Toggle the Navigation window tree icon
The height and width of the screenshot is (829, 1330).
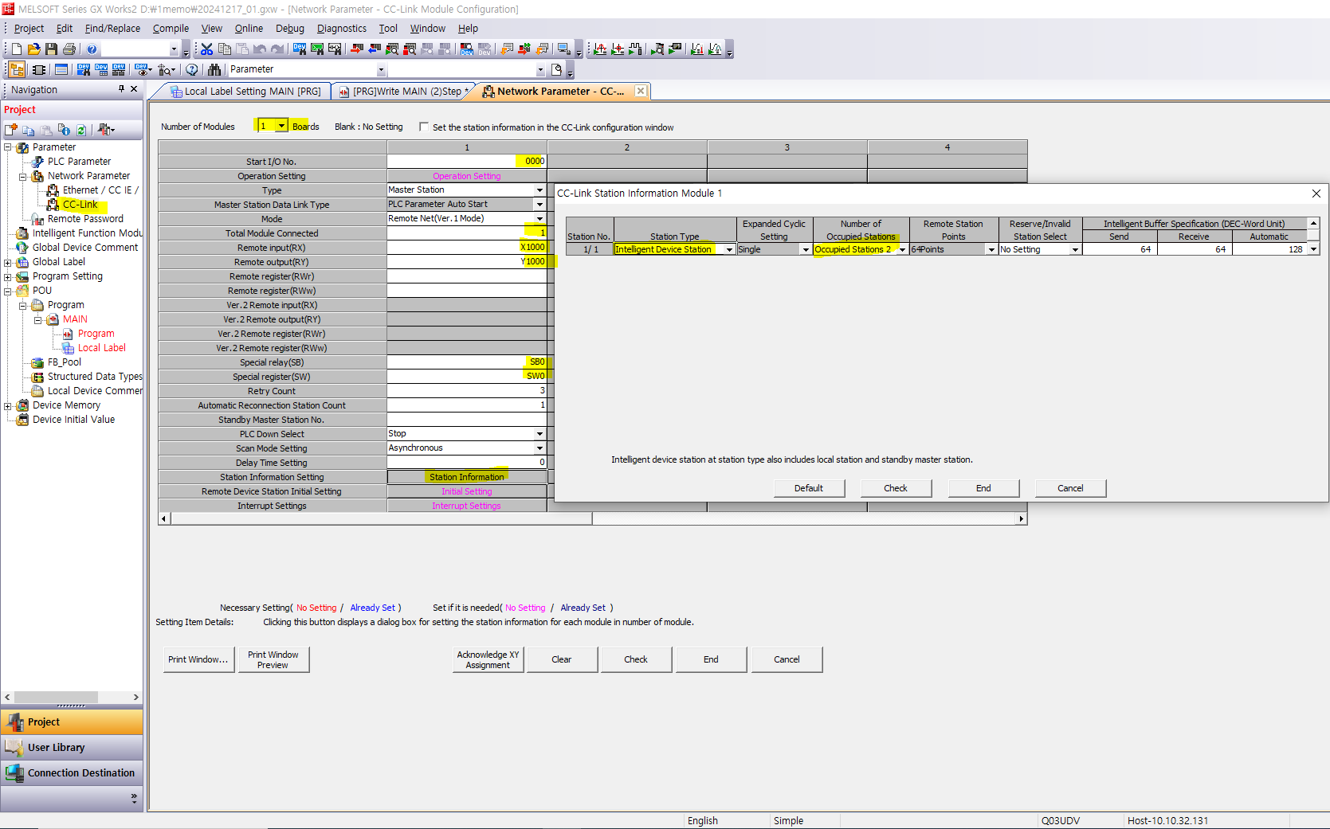[17, 70]
